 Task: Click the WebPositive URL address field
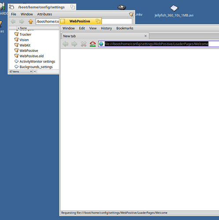[x=159, y=44]
